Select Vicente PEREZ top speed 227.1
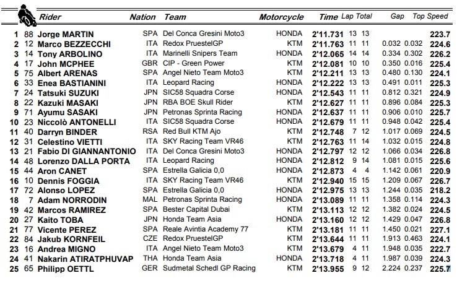 440,230
